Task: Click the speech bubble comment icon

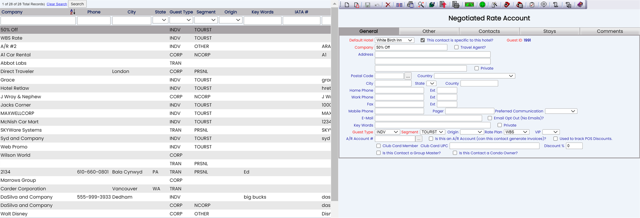Action: (543, 5)
